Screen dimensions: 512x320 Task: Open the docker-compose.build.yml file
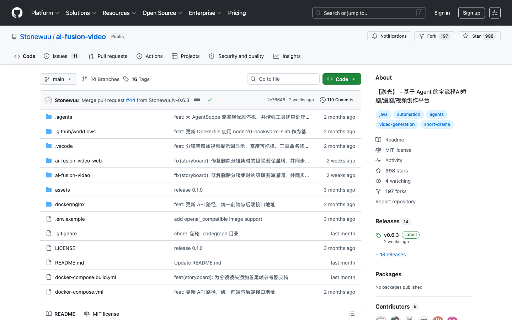[85, 277]
